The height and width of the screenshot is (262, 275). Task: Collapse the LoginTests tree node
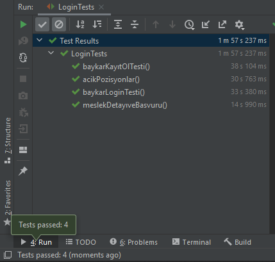point(51,53)
